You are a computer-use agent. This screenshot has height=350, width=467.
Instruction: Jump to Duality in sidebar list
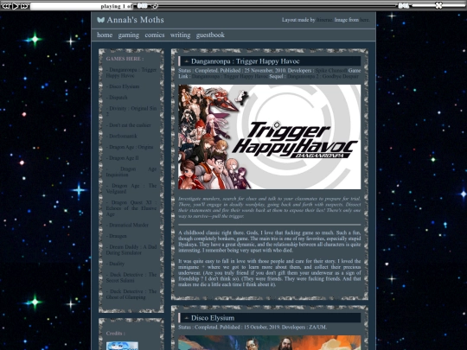115,264
